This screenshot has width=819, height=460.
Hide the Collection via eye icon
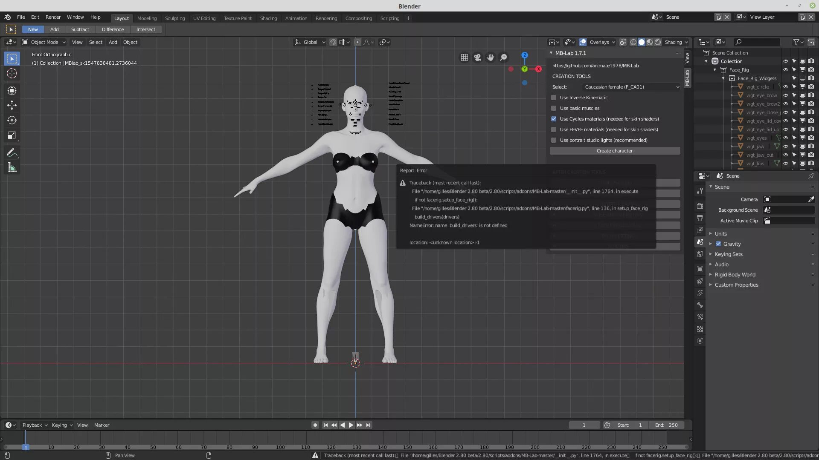pos(786,61)
